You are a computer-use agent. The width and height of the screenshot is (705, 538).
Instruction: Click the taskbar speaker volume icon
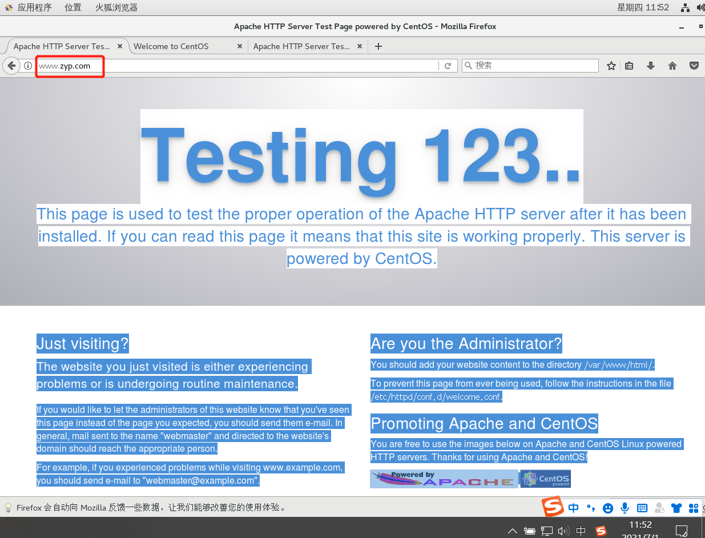coord(563,531)
